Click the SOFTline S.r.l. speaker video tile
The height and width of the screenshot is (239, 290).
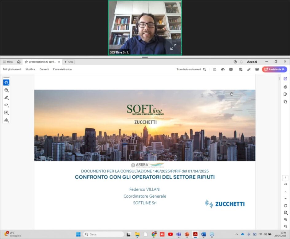[145, 28]
